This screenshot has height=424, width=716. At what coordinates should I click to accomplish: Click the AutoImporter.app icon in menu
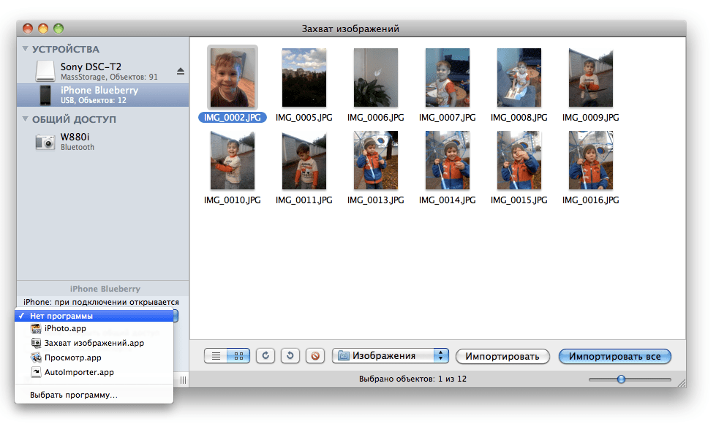click(x=36, y=372)
